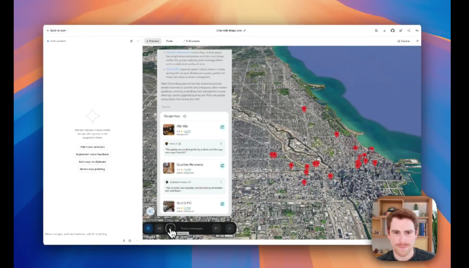The width and height of the screenshot is (469, 268).
Task: Toggle the microphone button in chat bar
Action: pyautogui.click(x=171, y=228)
